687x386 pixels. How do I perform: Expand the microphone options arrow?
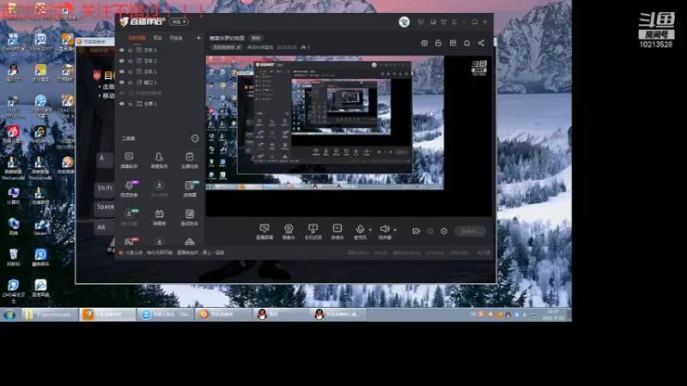tap(370, 229)
